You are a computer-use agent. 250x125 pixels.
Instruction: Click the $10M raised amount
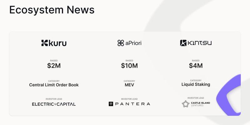pyautogui.click(x=129, y=66)
